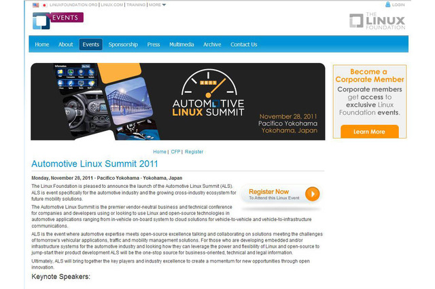
Task: Open the Home sub-navigation link
Action: (x=160, y=152)
